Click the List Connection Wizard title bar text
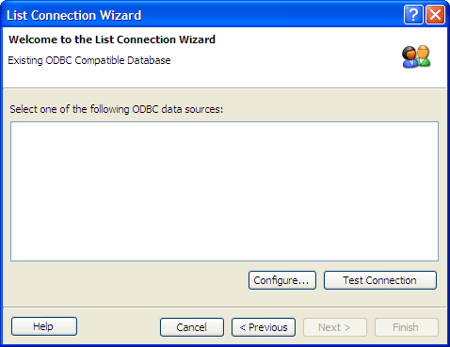 [x=74, y=15]
